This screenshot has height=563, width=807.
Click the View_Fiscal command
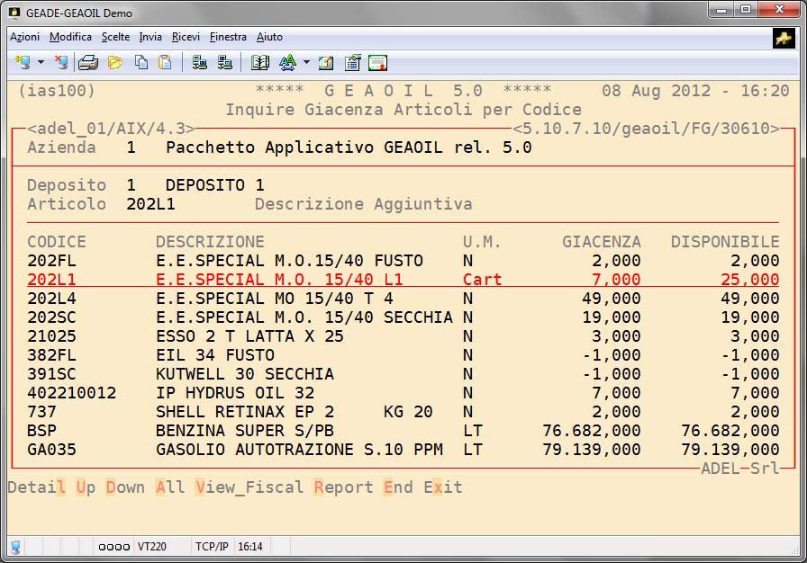pos(249,487)
